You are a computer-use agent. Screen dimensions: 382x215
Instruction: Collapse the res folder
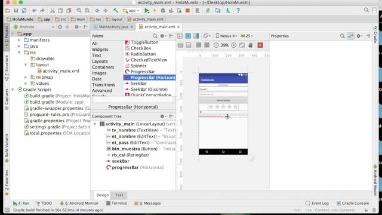pos(19,53)
